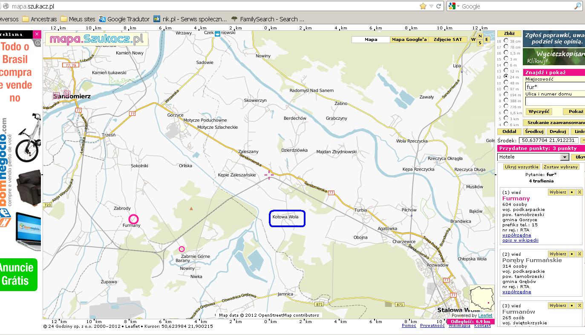Click the Oddal zoom-out button
The height and width of the screenshot is (335, 585).
(509, 132)
